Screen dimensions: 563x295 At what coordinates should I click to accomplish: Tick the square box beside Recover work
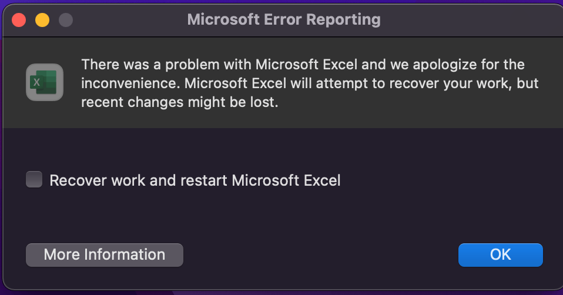34,179
